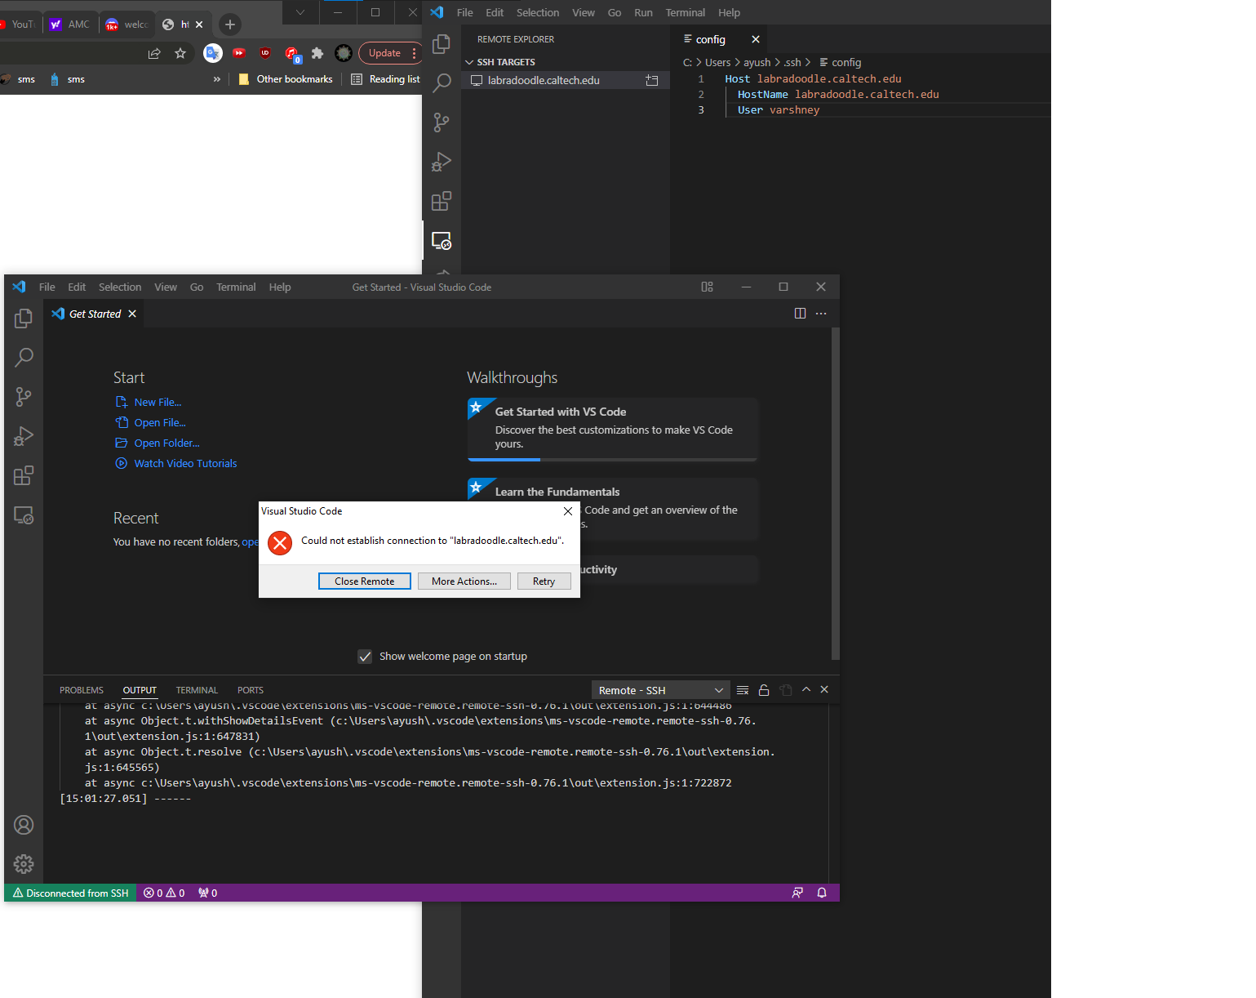Click Open Folder... link

[x=166, y=443]
